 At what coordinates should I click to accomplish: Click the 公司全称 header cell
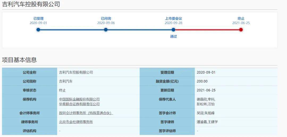29,72
